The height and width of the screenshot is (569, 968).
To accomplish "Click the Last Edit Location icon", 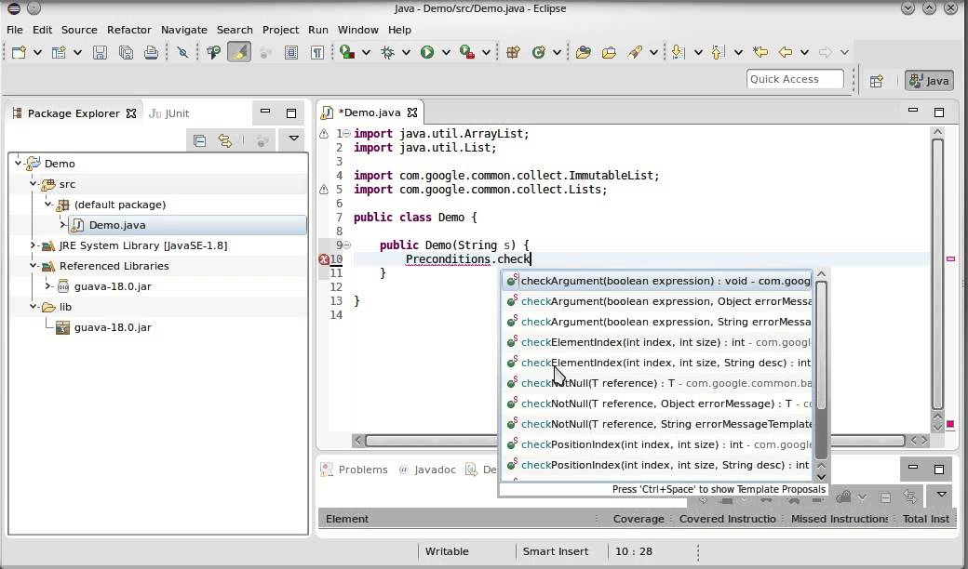I will tap(760, 52).
